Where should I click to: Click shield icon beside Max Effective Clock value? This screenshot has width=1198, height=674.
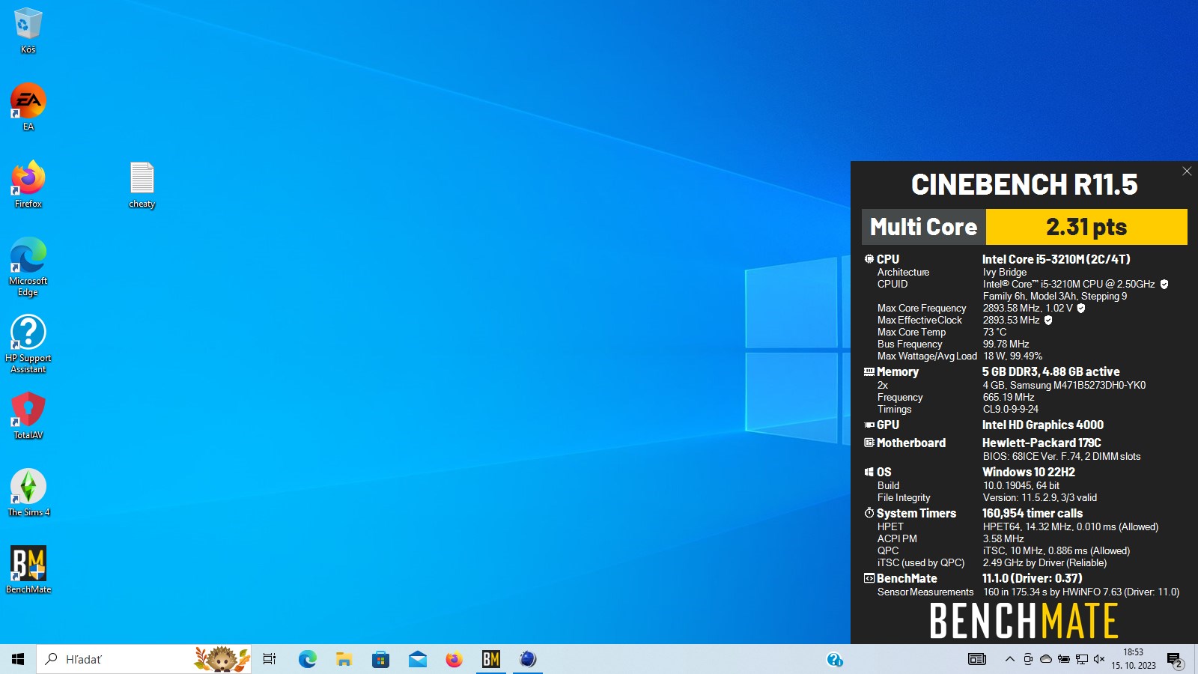click(x=1048, y=320)
